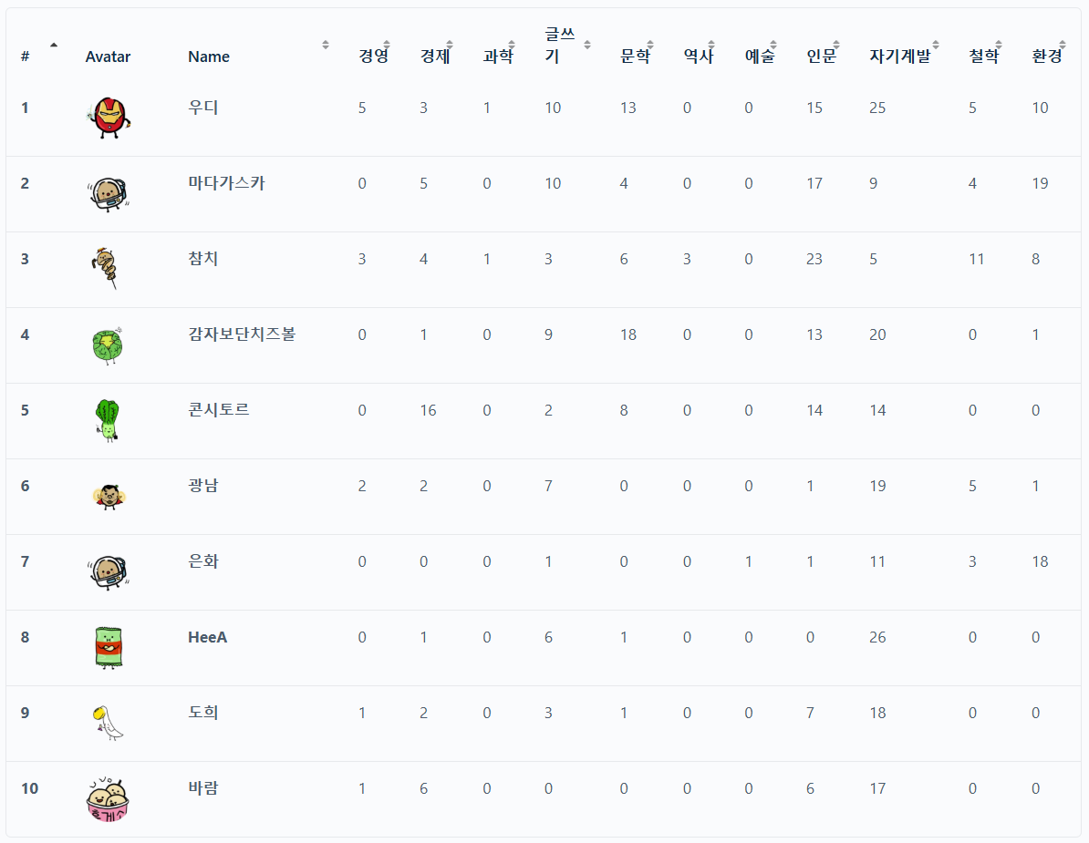The width and height of the screenshot is (1089, 843).
Task: Click the sort arrows next to 자기계발
Action: [937, 45]
